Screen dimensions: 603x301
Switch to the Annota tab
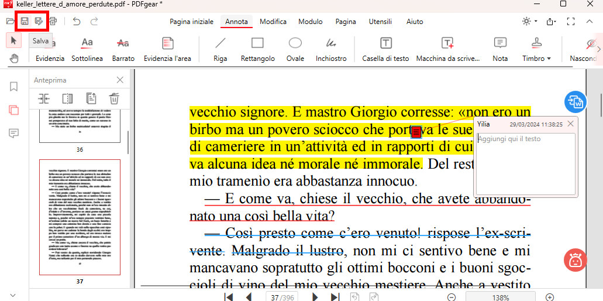coord(236,22)
